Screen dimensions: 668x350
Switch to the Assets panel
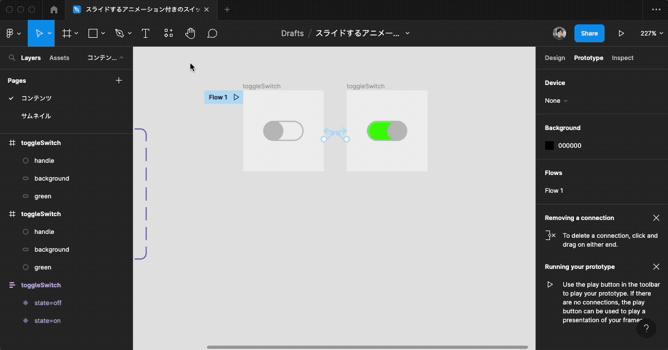59,58
